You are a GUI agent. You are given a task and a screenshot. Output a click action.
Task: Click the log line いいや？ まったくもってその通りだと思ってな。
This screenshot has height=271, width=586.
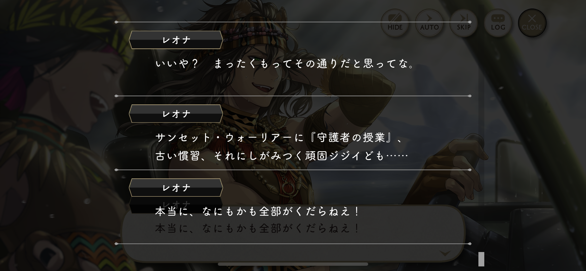[x=285, y=63]
